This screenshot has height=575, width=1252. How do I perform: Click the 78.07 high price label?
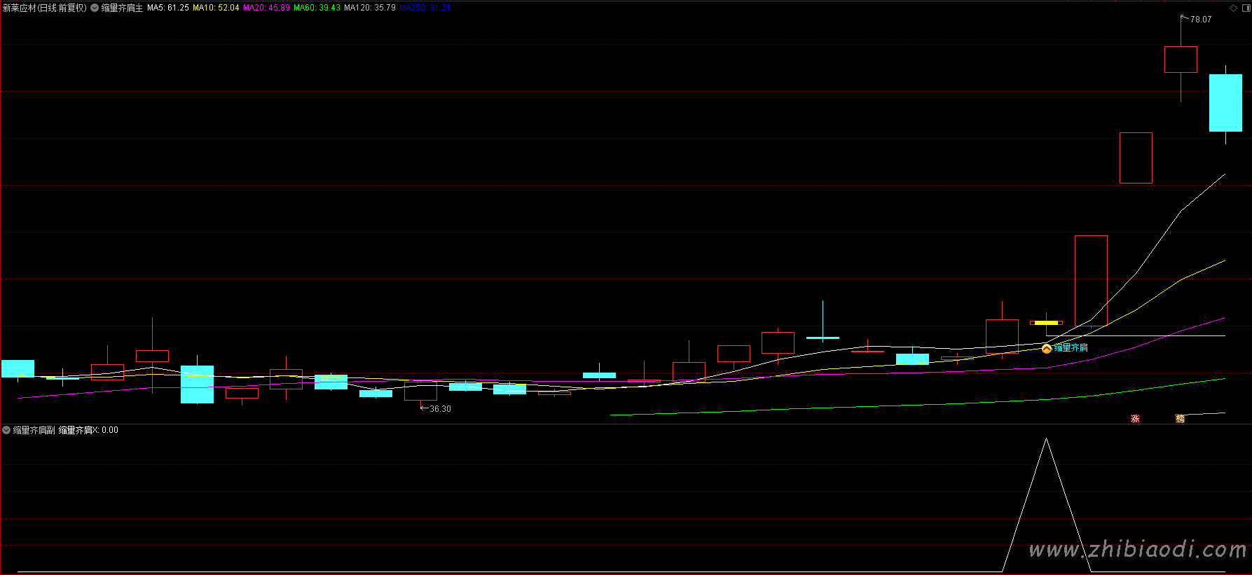pos(1200,20)
